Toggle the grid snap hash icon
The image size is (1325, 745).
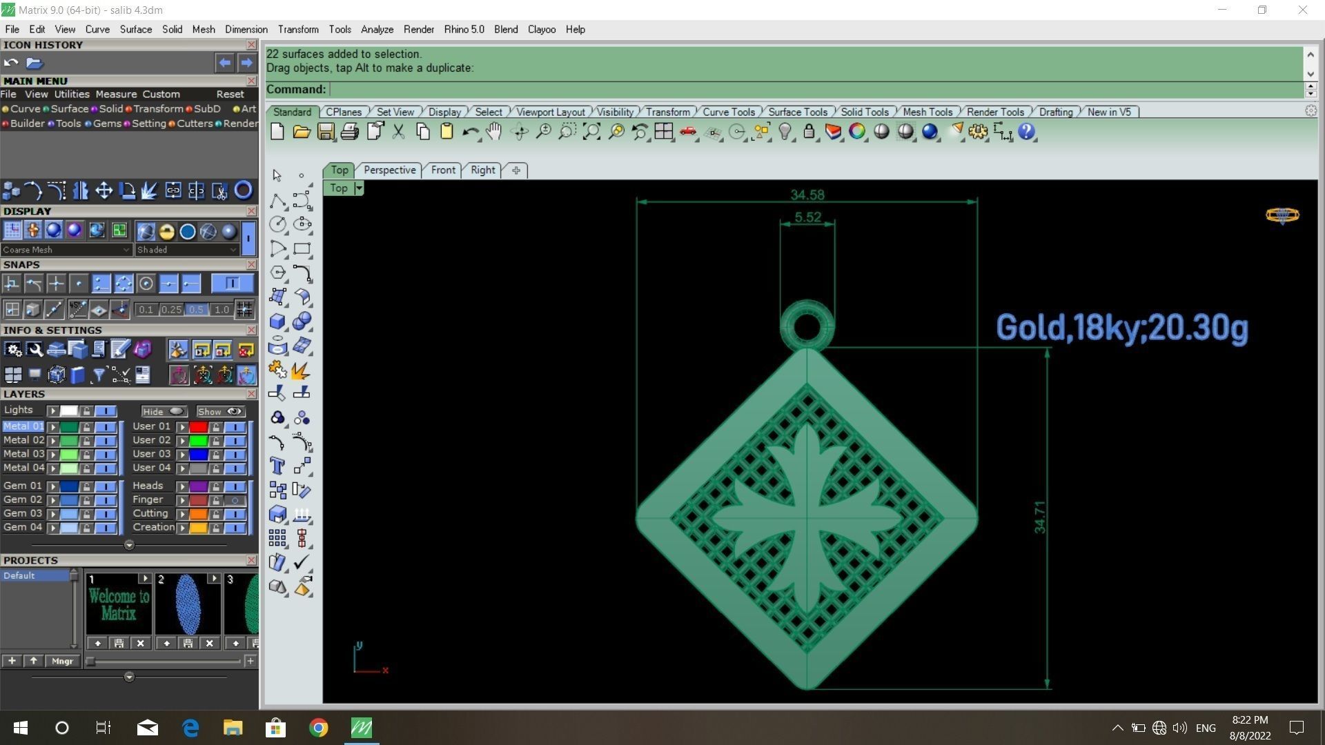click(244, 310)
